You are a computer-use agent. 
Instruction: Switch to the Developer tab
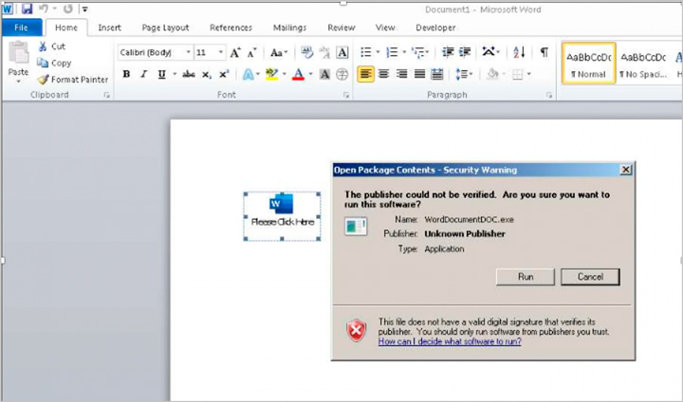coord(435,27)
